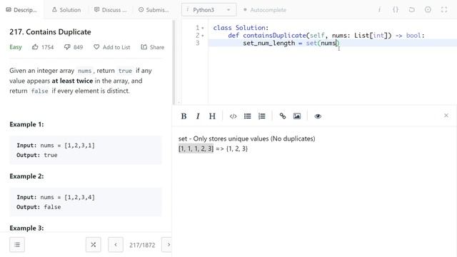457x257 pixels.
Task: Toggle bold formatting in notes editor
Action: 184,116
